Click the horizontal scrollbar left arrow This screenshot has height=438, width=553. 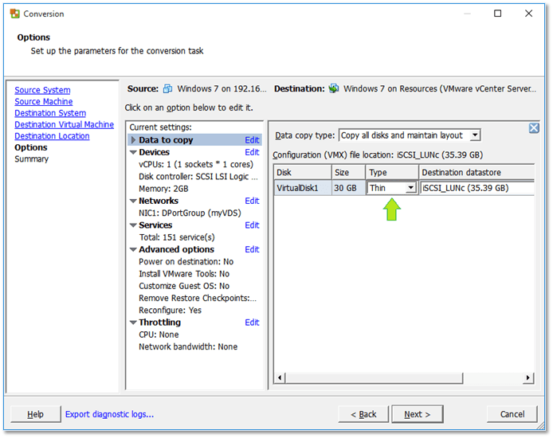tap(280, 378)
